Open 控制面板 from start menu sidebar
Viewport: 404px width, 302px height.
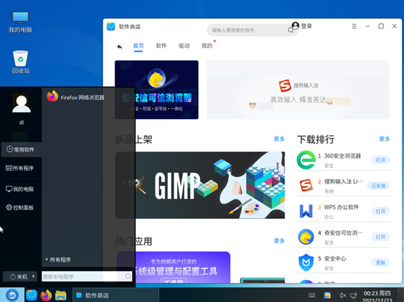coord(20,207)
